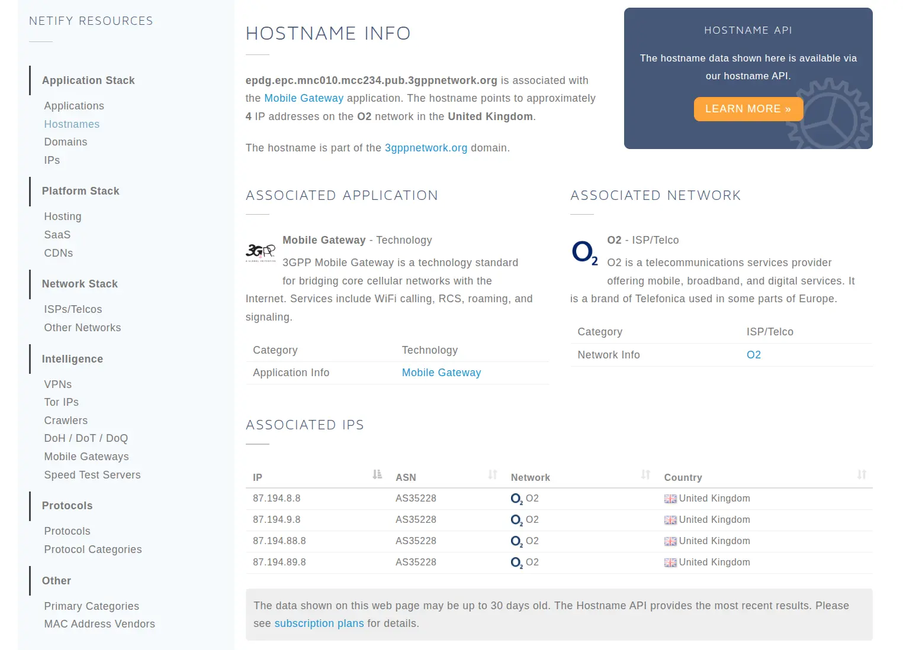
Task: Click the 'Protocols' sidebar section heading
Action: (68, 506)
